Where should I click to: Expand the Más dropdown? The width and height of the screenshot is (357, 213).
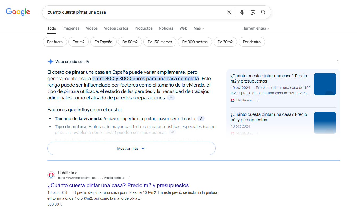[x=199, y=28]
